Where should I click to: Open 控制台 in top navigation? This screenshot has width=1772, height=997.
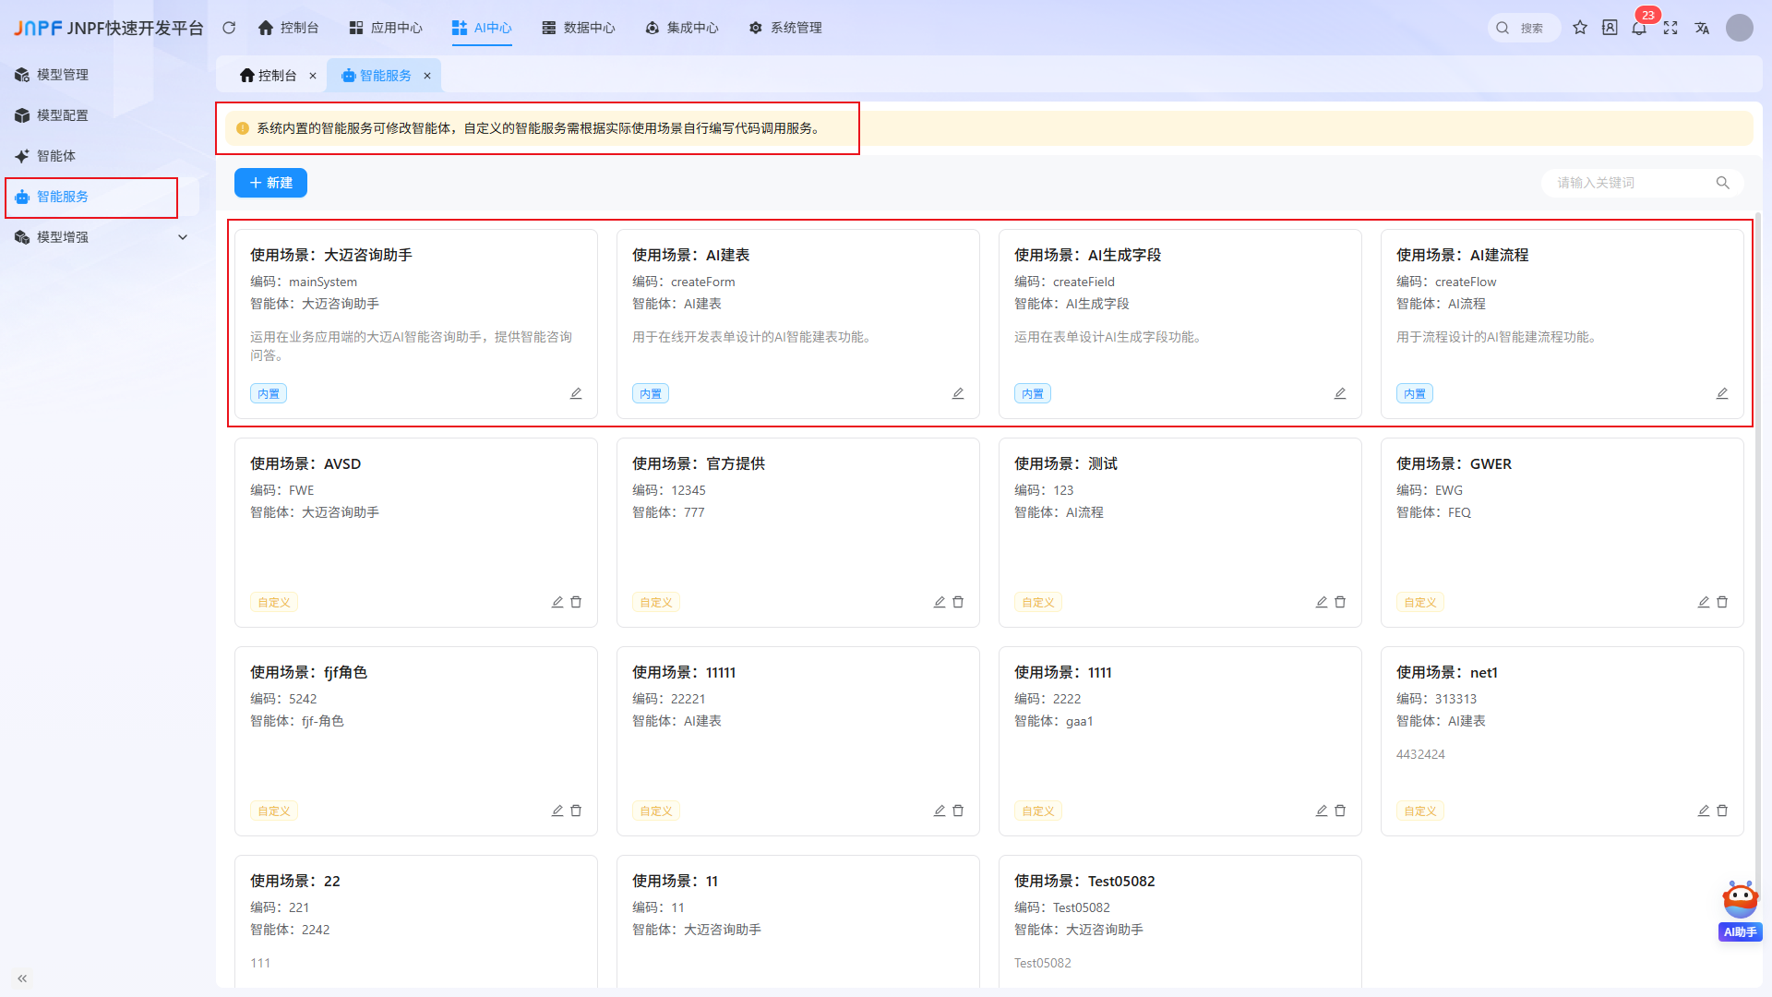pos(288,28)
